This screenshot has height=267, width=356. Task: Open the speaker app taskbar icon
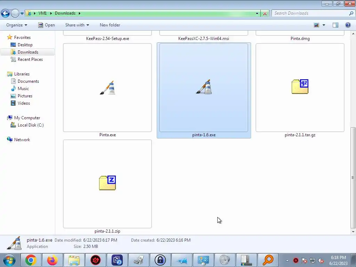point(225,260)
